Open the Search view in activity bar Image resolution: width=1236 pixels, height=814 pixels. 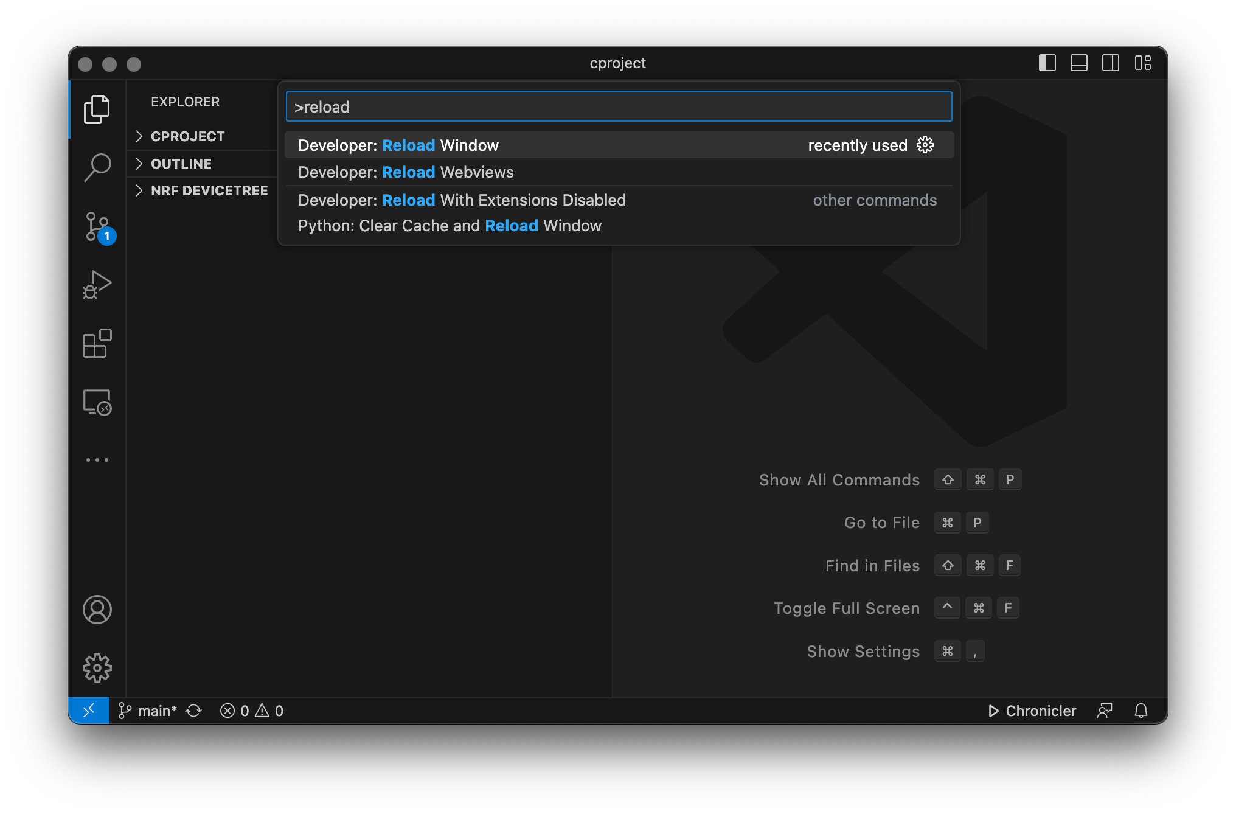pyautogui.click(x=97, y=167)
